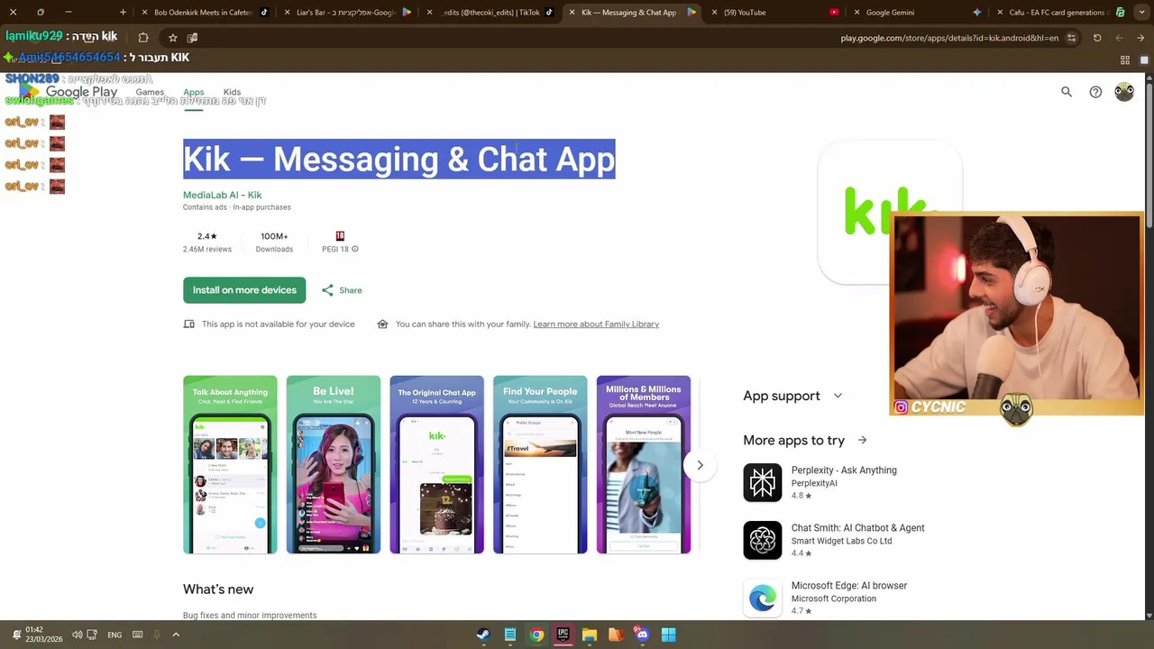Click the address bar URL
Viewport: 1154px width, 649px height.
tap(949, 38)
